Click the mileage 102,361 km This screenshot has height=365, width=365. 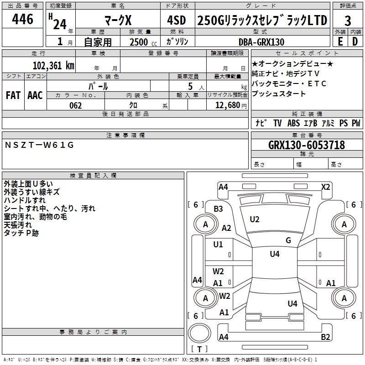click(53, 65)
